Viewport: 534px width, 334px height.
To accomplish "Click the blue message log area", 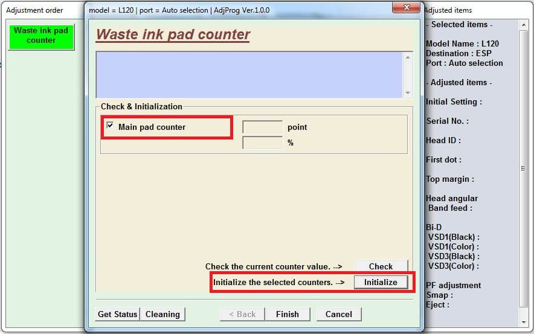I will click(x=249, y=75).
